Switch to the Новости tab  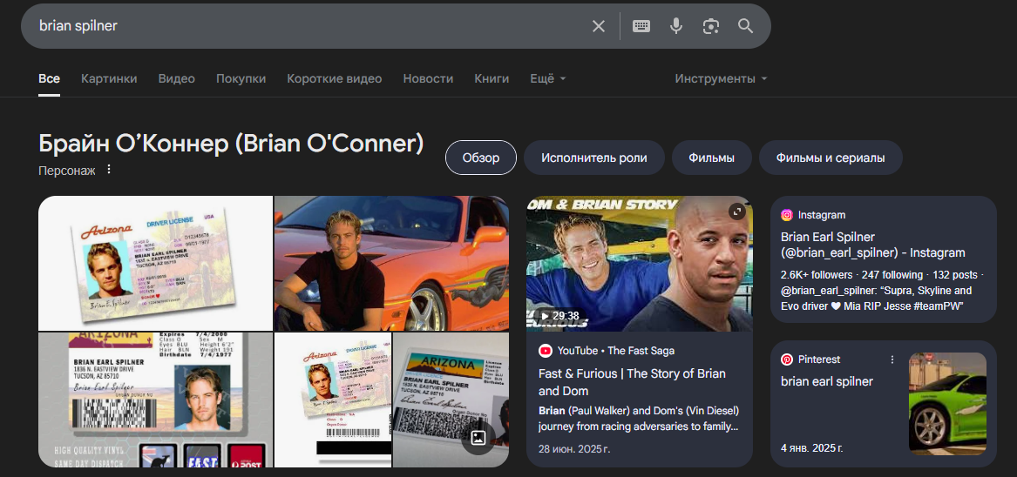(x=428, y=78)
